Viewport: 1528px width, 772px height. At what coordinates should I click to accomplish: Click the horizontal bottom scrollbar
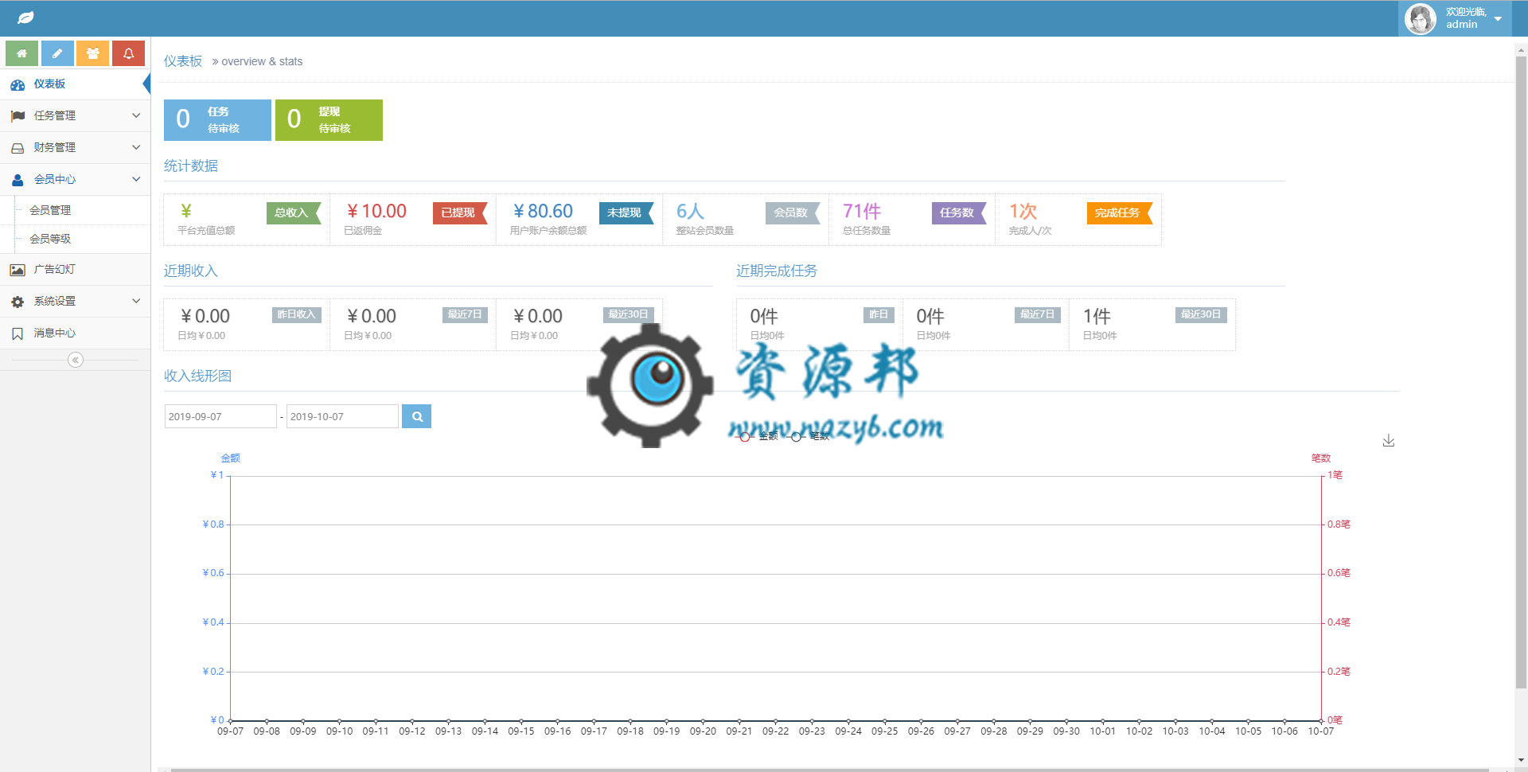pyautogui.click(x=828, y=770)
